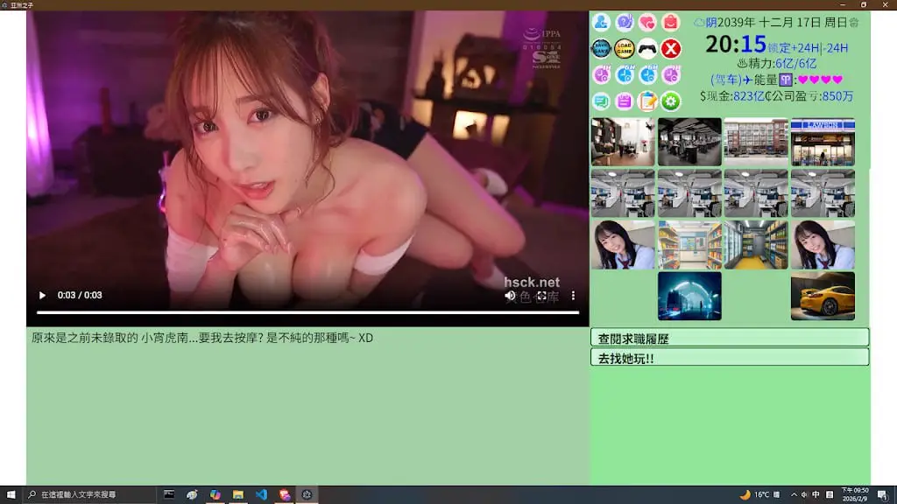The width and height of the screenshot is (897, 504).
Task: Click the Windows taskbar search box
Action: point(88,494)
